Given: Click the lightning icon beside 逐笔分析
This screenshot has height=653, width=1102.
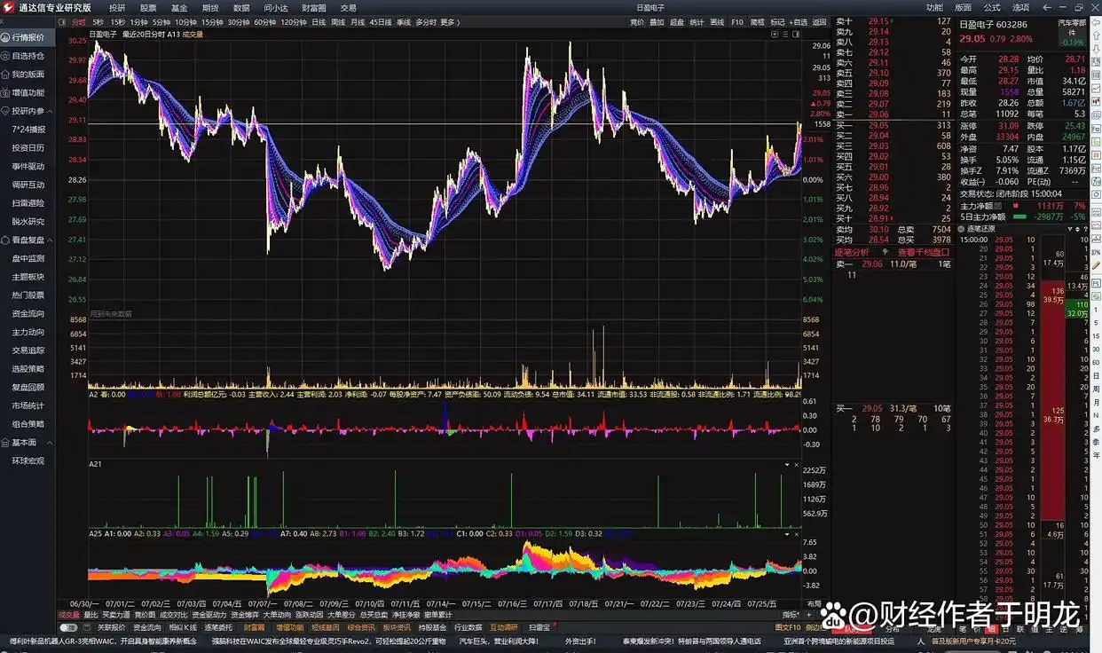Looking at the screenshot, I should coord(885,252).
